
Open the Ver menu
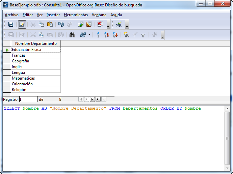tap(40, 15)
